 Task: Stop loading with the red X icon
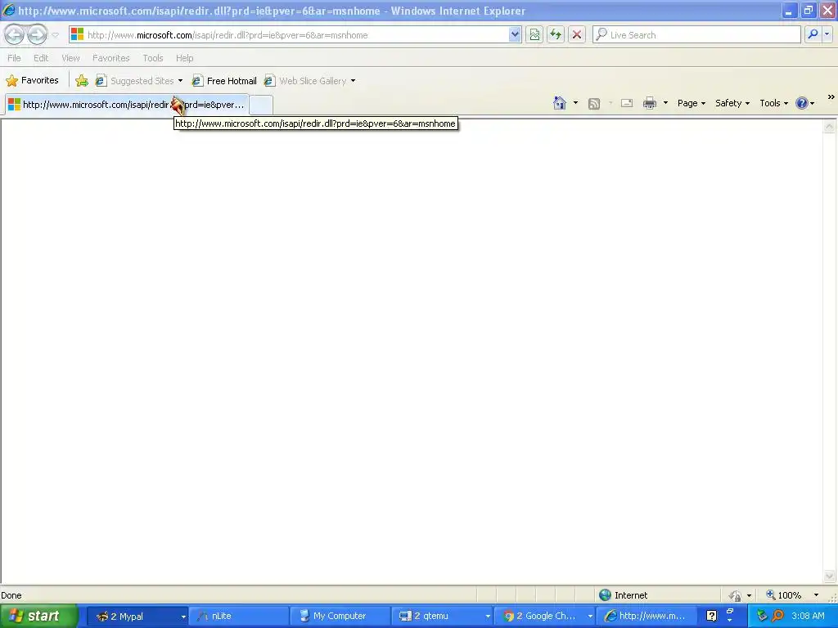point(577,35)
